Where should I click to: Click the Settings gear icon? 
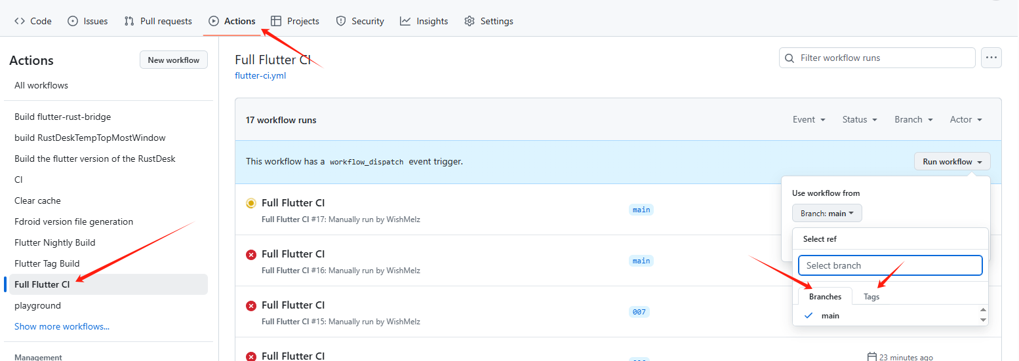coord(470,21)
